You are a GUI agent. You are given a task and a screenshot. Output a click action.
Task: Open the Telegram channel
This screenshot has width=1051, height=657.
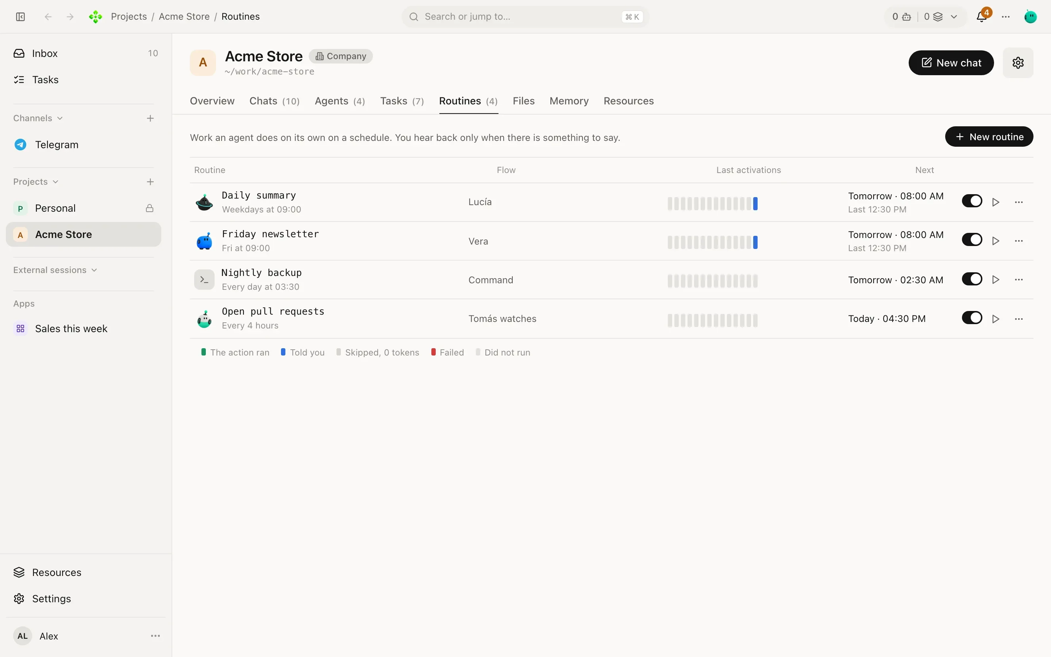(x=83, y=145)
